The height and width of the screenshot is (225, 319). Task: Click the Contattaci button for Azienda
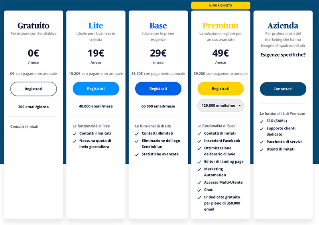point(283,89)
